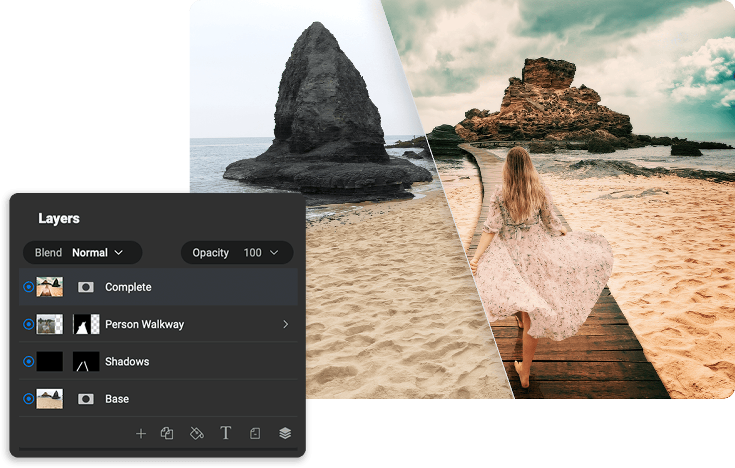
Task: Change blend mode from Normal
Action: pyautogui.click(x=90, y=252)
